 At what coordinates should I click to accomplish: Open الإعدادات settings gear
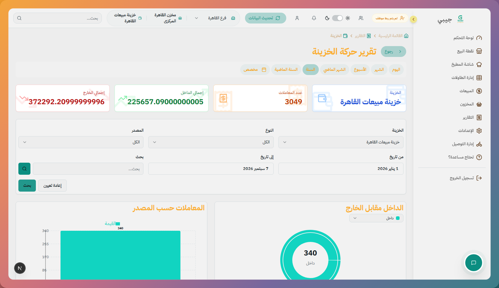470,131
